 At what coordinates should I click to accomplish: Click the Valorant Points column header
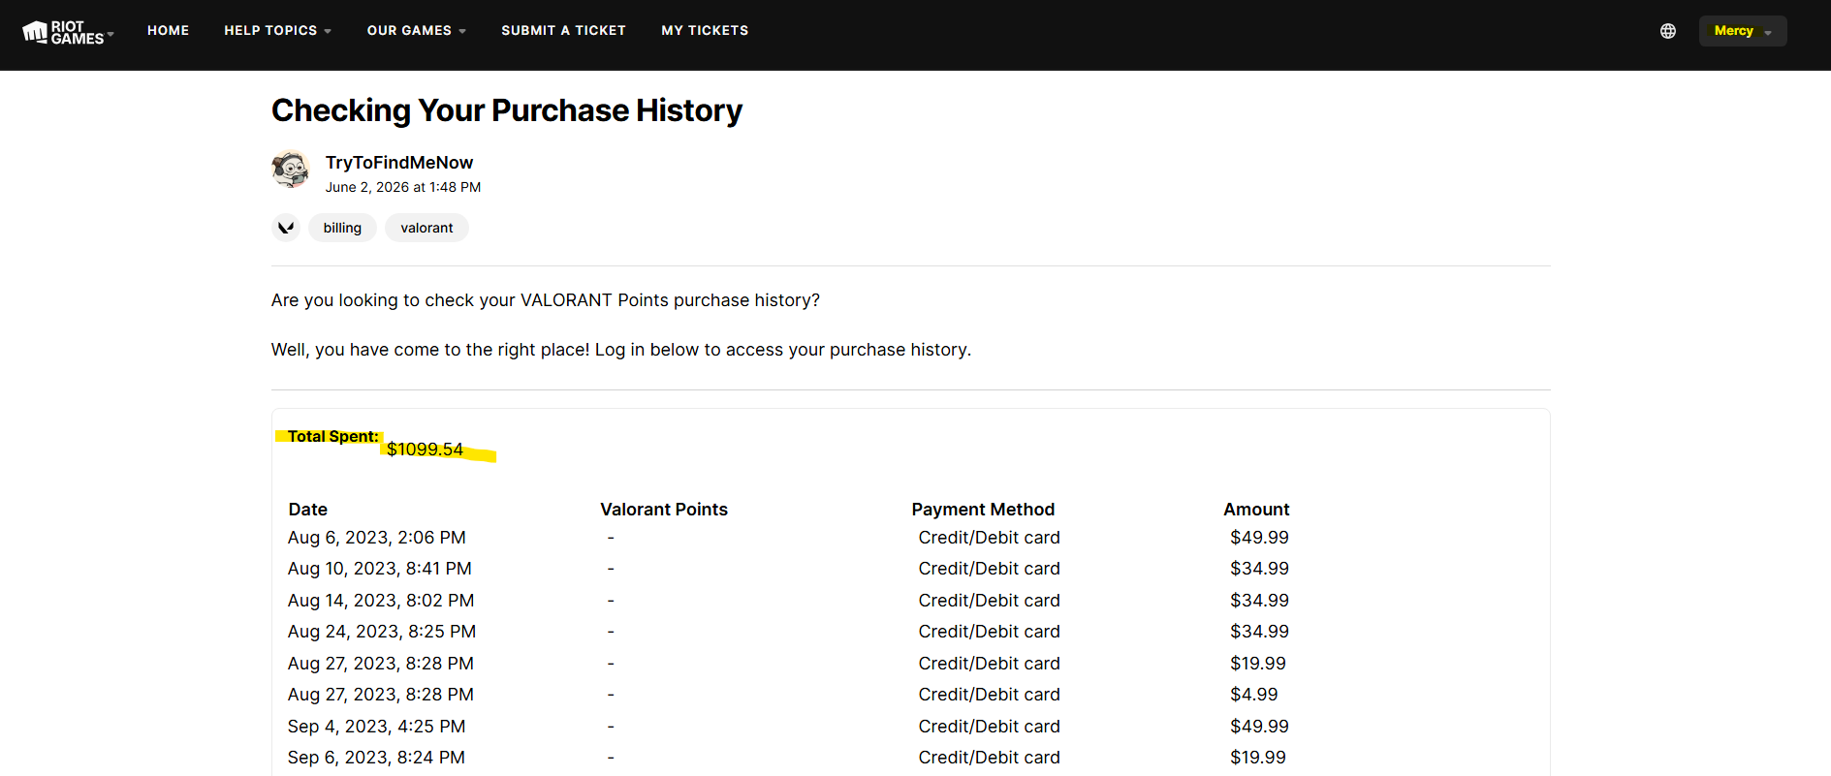pos(663,510)
